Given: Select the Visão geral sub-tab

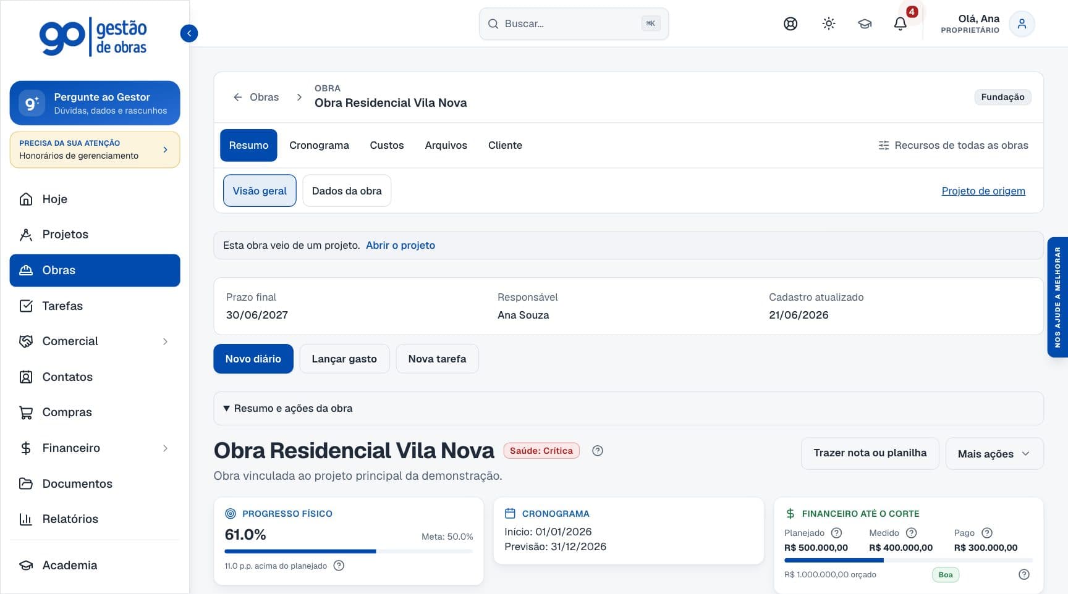Looking at the screenshot, I should click(260, 191).
